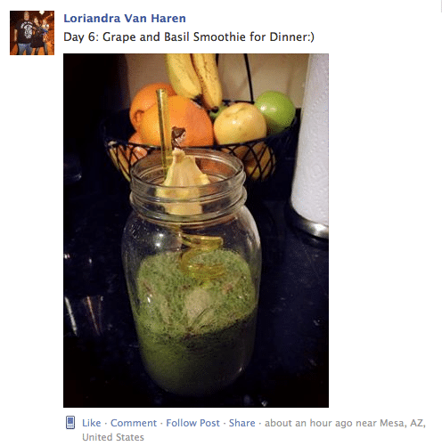Image resolution: width=442 pixels, height=446 pixels.
Task: Click the bananas in the posted photo
Action: (x=194, y=78)
